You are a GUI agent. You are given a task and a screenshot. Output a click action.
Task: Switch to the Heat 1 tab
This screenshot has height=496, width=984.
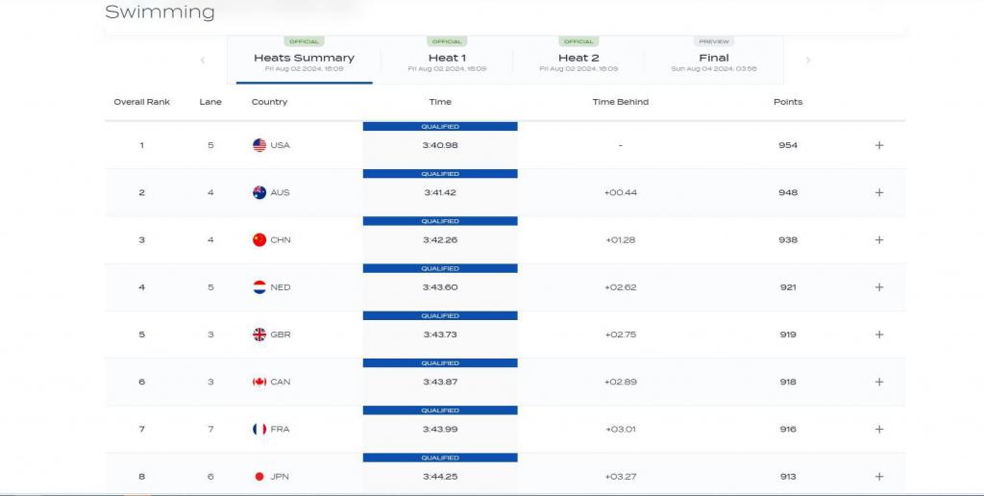coord(447,60)
